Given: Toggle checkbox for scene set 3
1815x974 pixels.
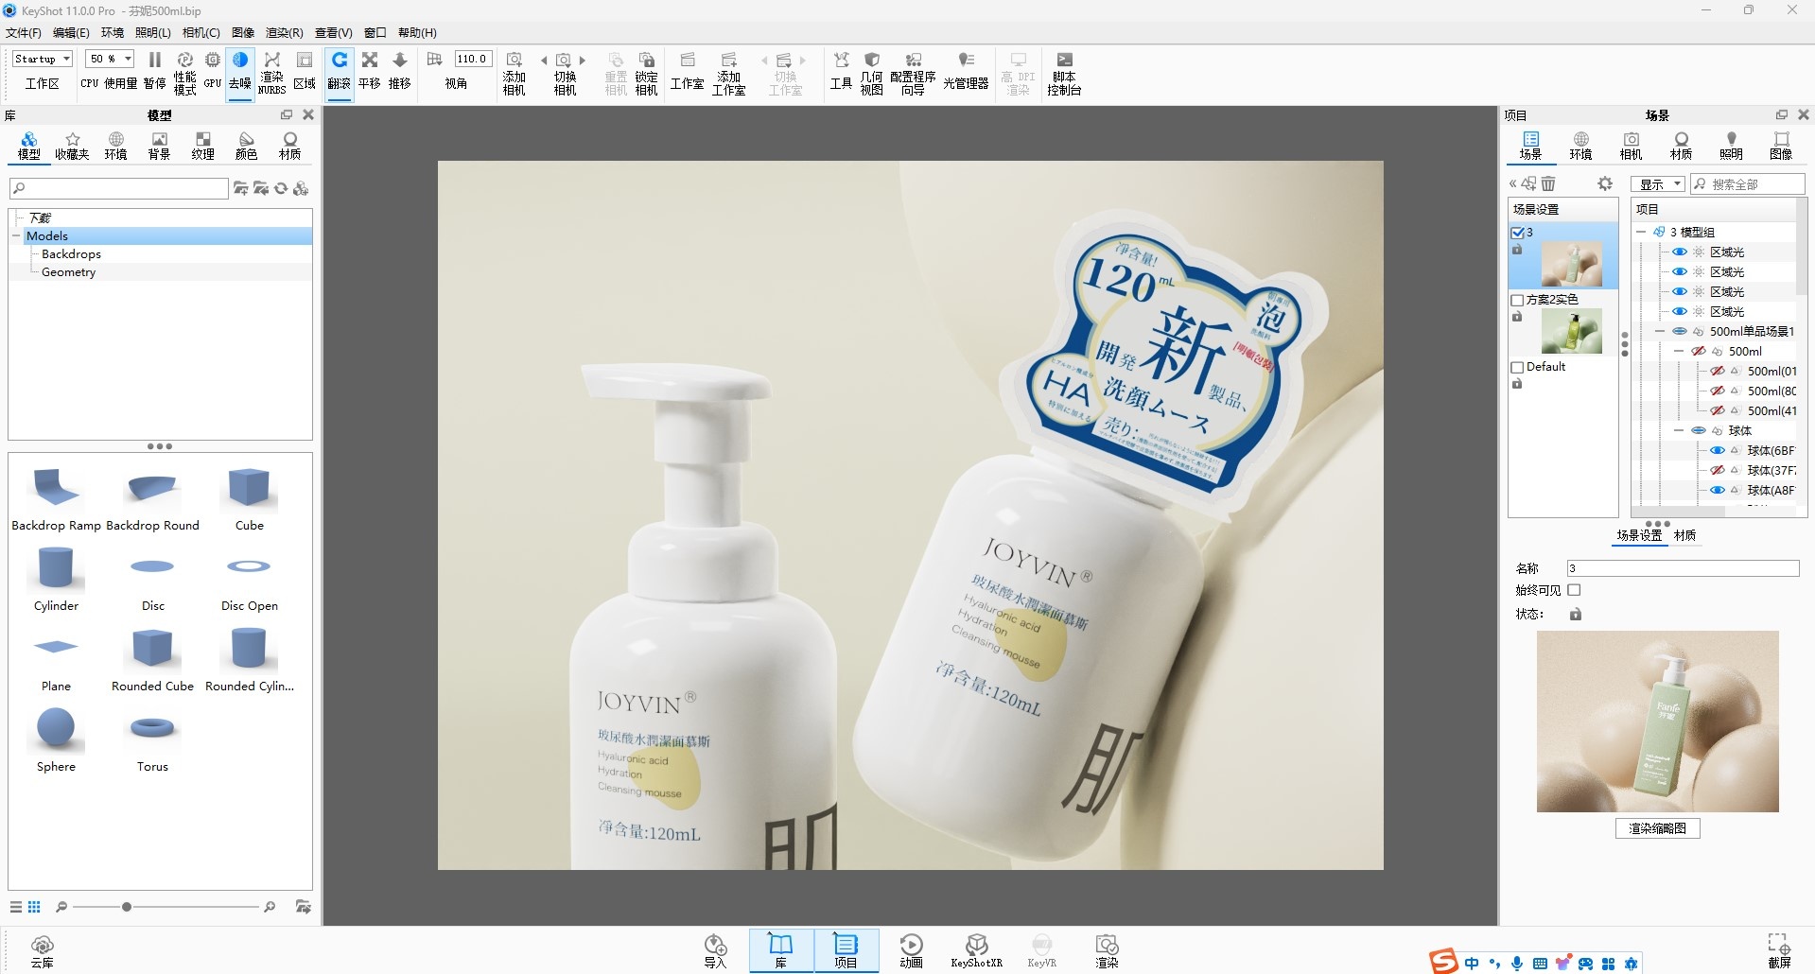Looking at the screenshot, I should pyautogui.click(x=1518, y=232).
